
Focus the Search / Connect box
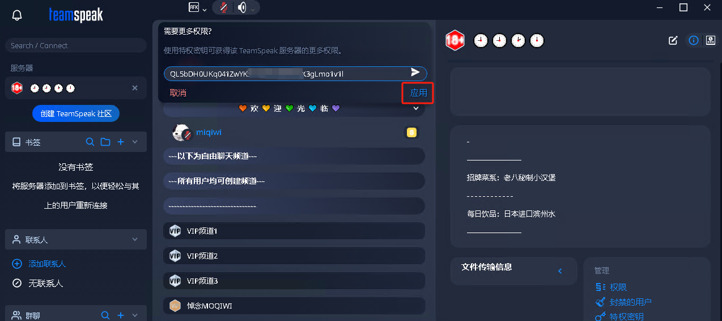[x=75, y=45]
